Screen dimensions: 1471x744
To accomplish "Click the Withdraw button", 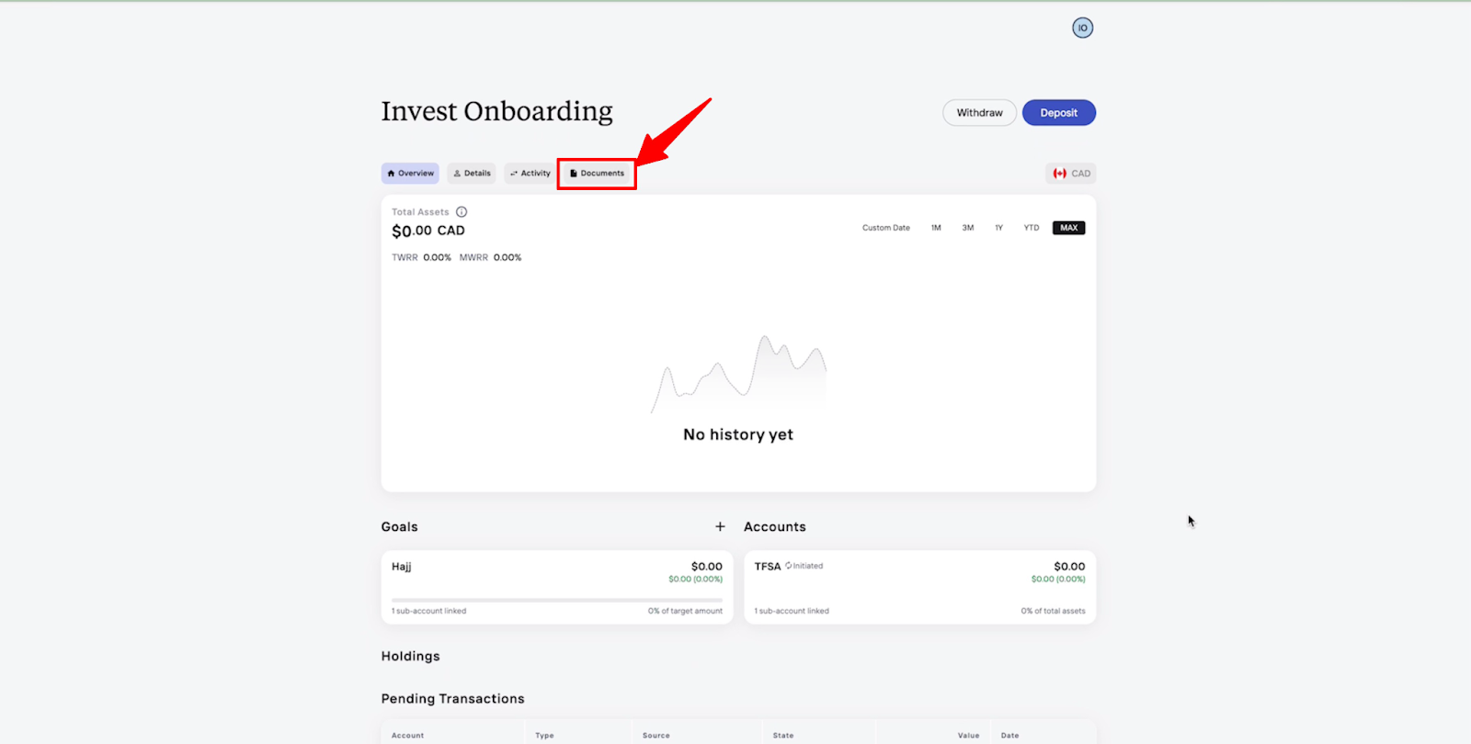I will (979, 113).
